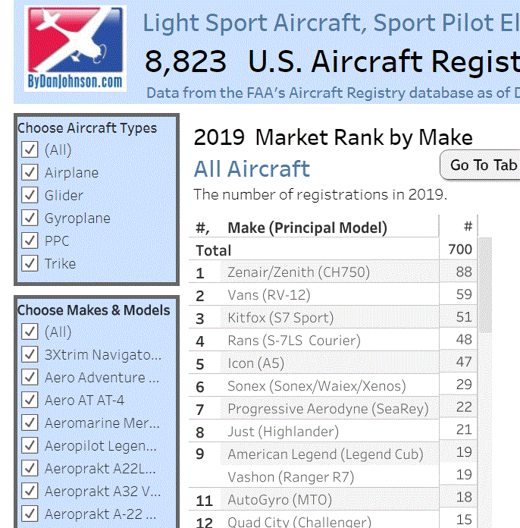Click the rank number 11
The height and width of the screenshot is (528, 520).
pos(205,501)
